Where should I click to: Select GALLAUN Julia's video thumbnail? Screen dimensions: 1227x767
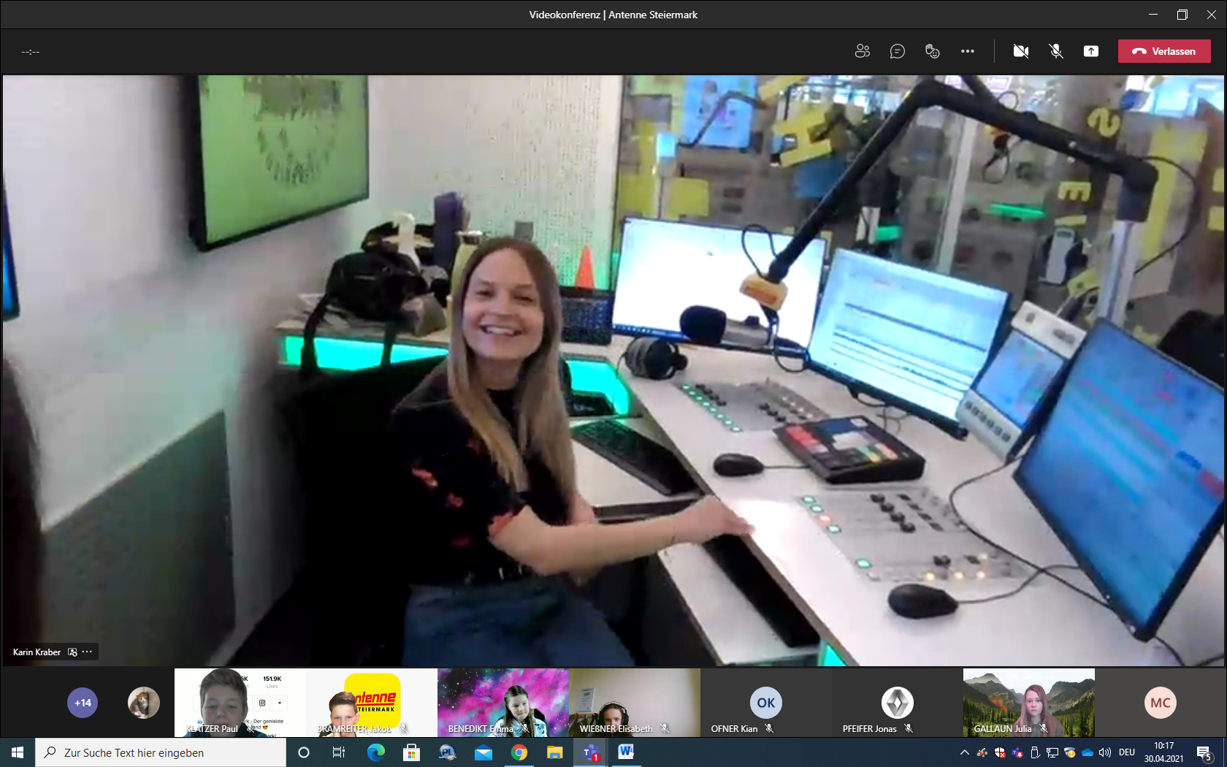1028,702
